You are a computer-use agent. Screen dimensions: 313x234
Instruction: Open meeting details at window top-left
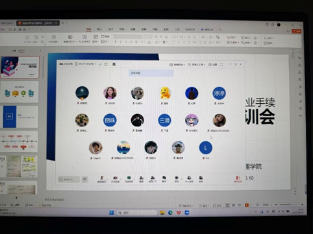[66, 64]
